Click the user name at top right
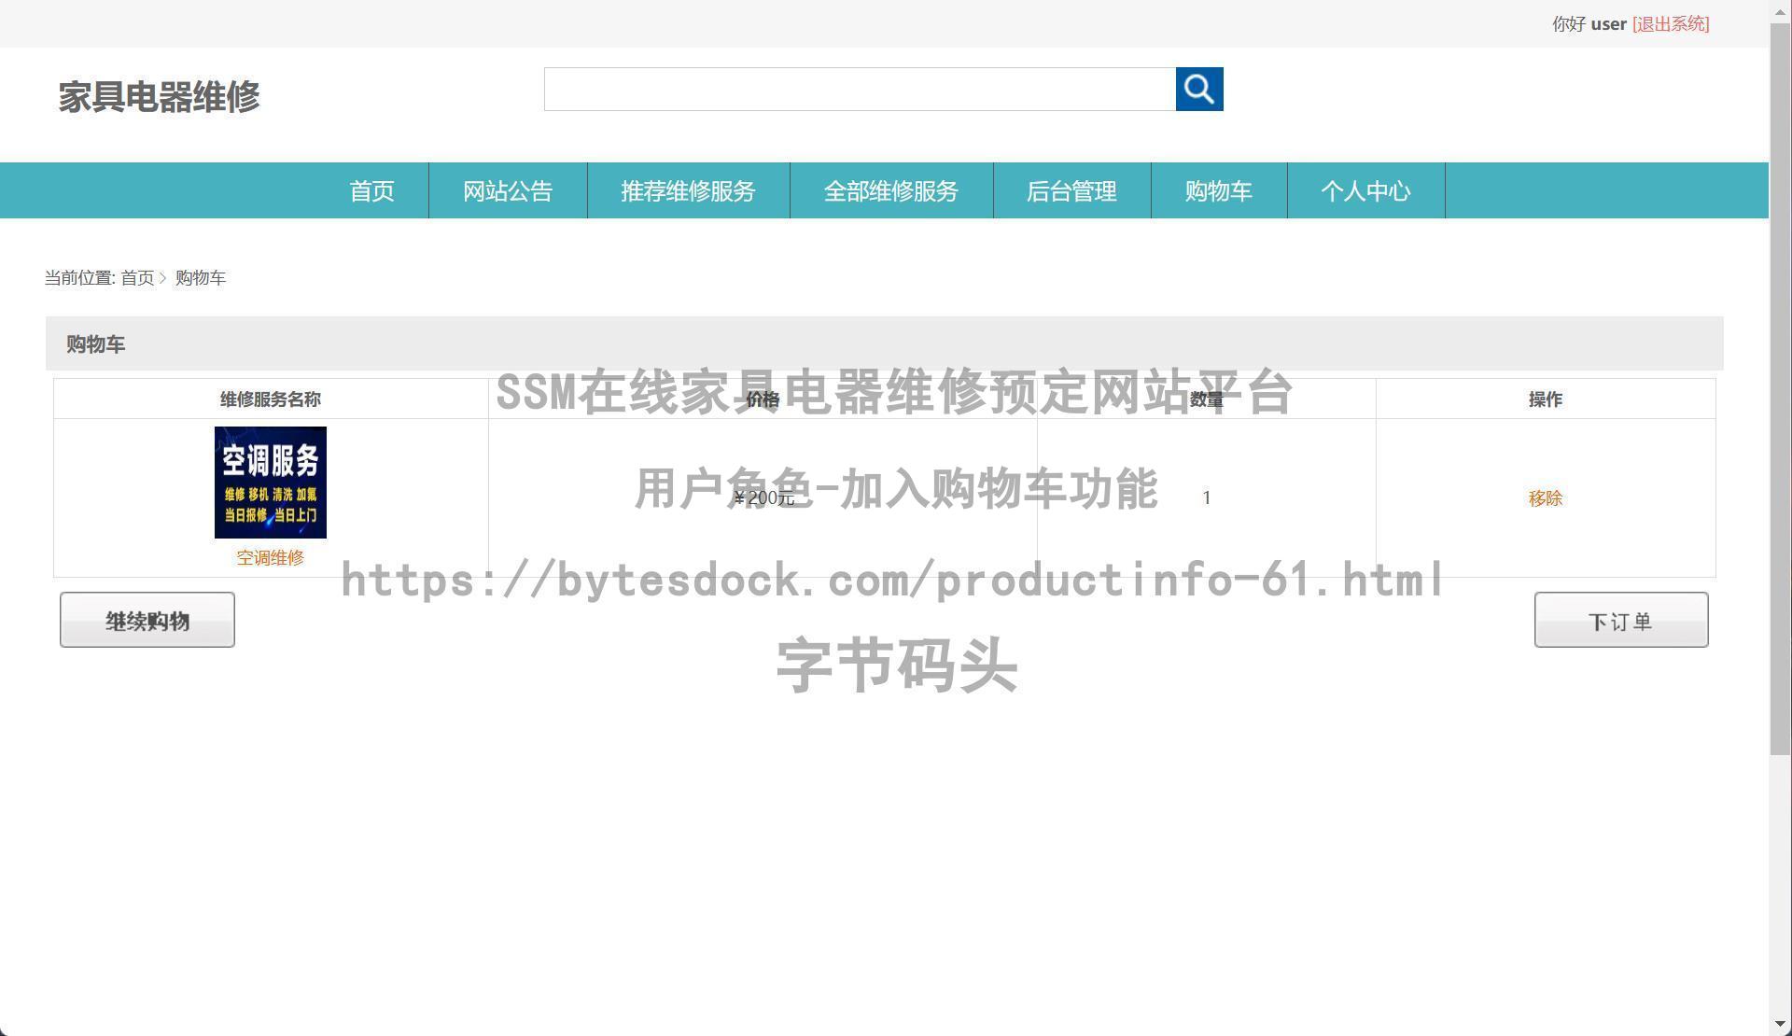Image resolution: width=1792 pixels, height=1036 pixels. point(1608,24)
